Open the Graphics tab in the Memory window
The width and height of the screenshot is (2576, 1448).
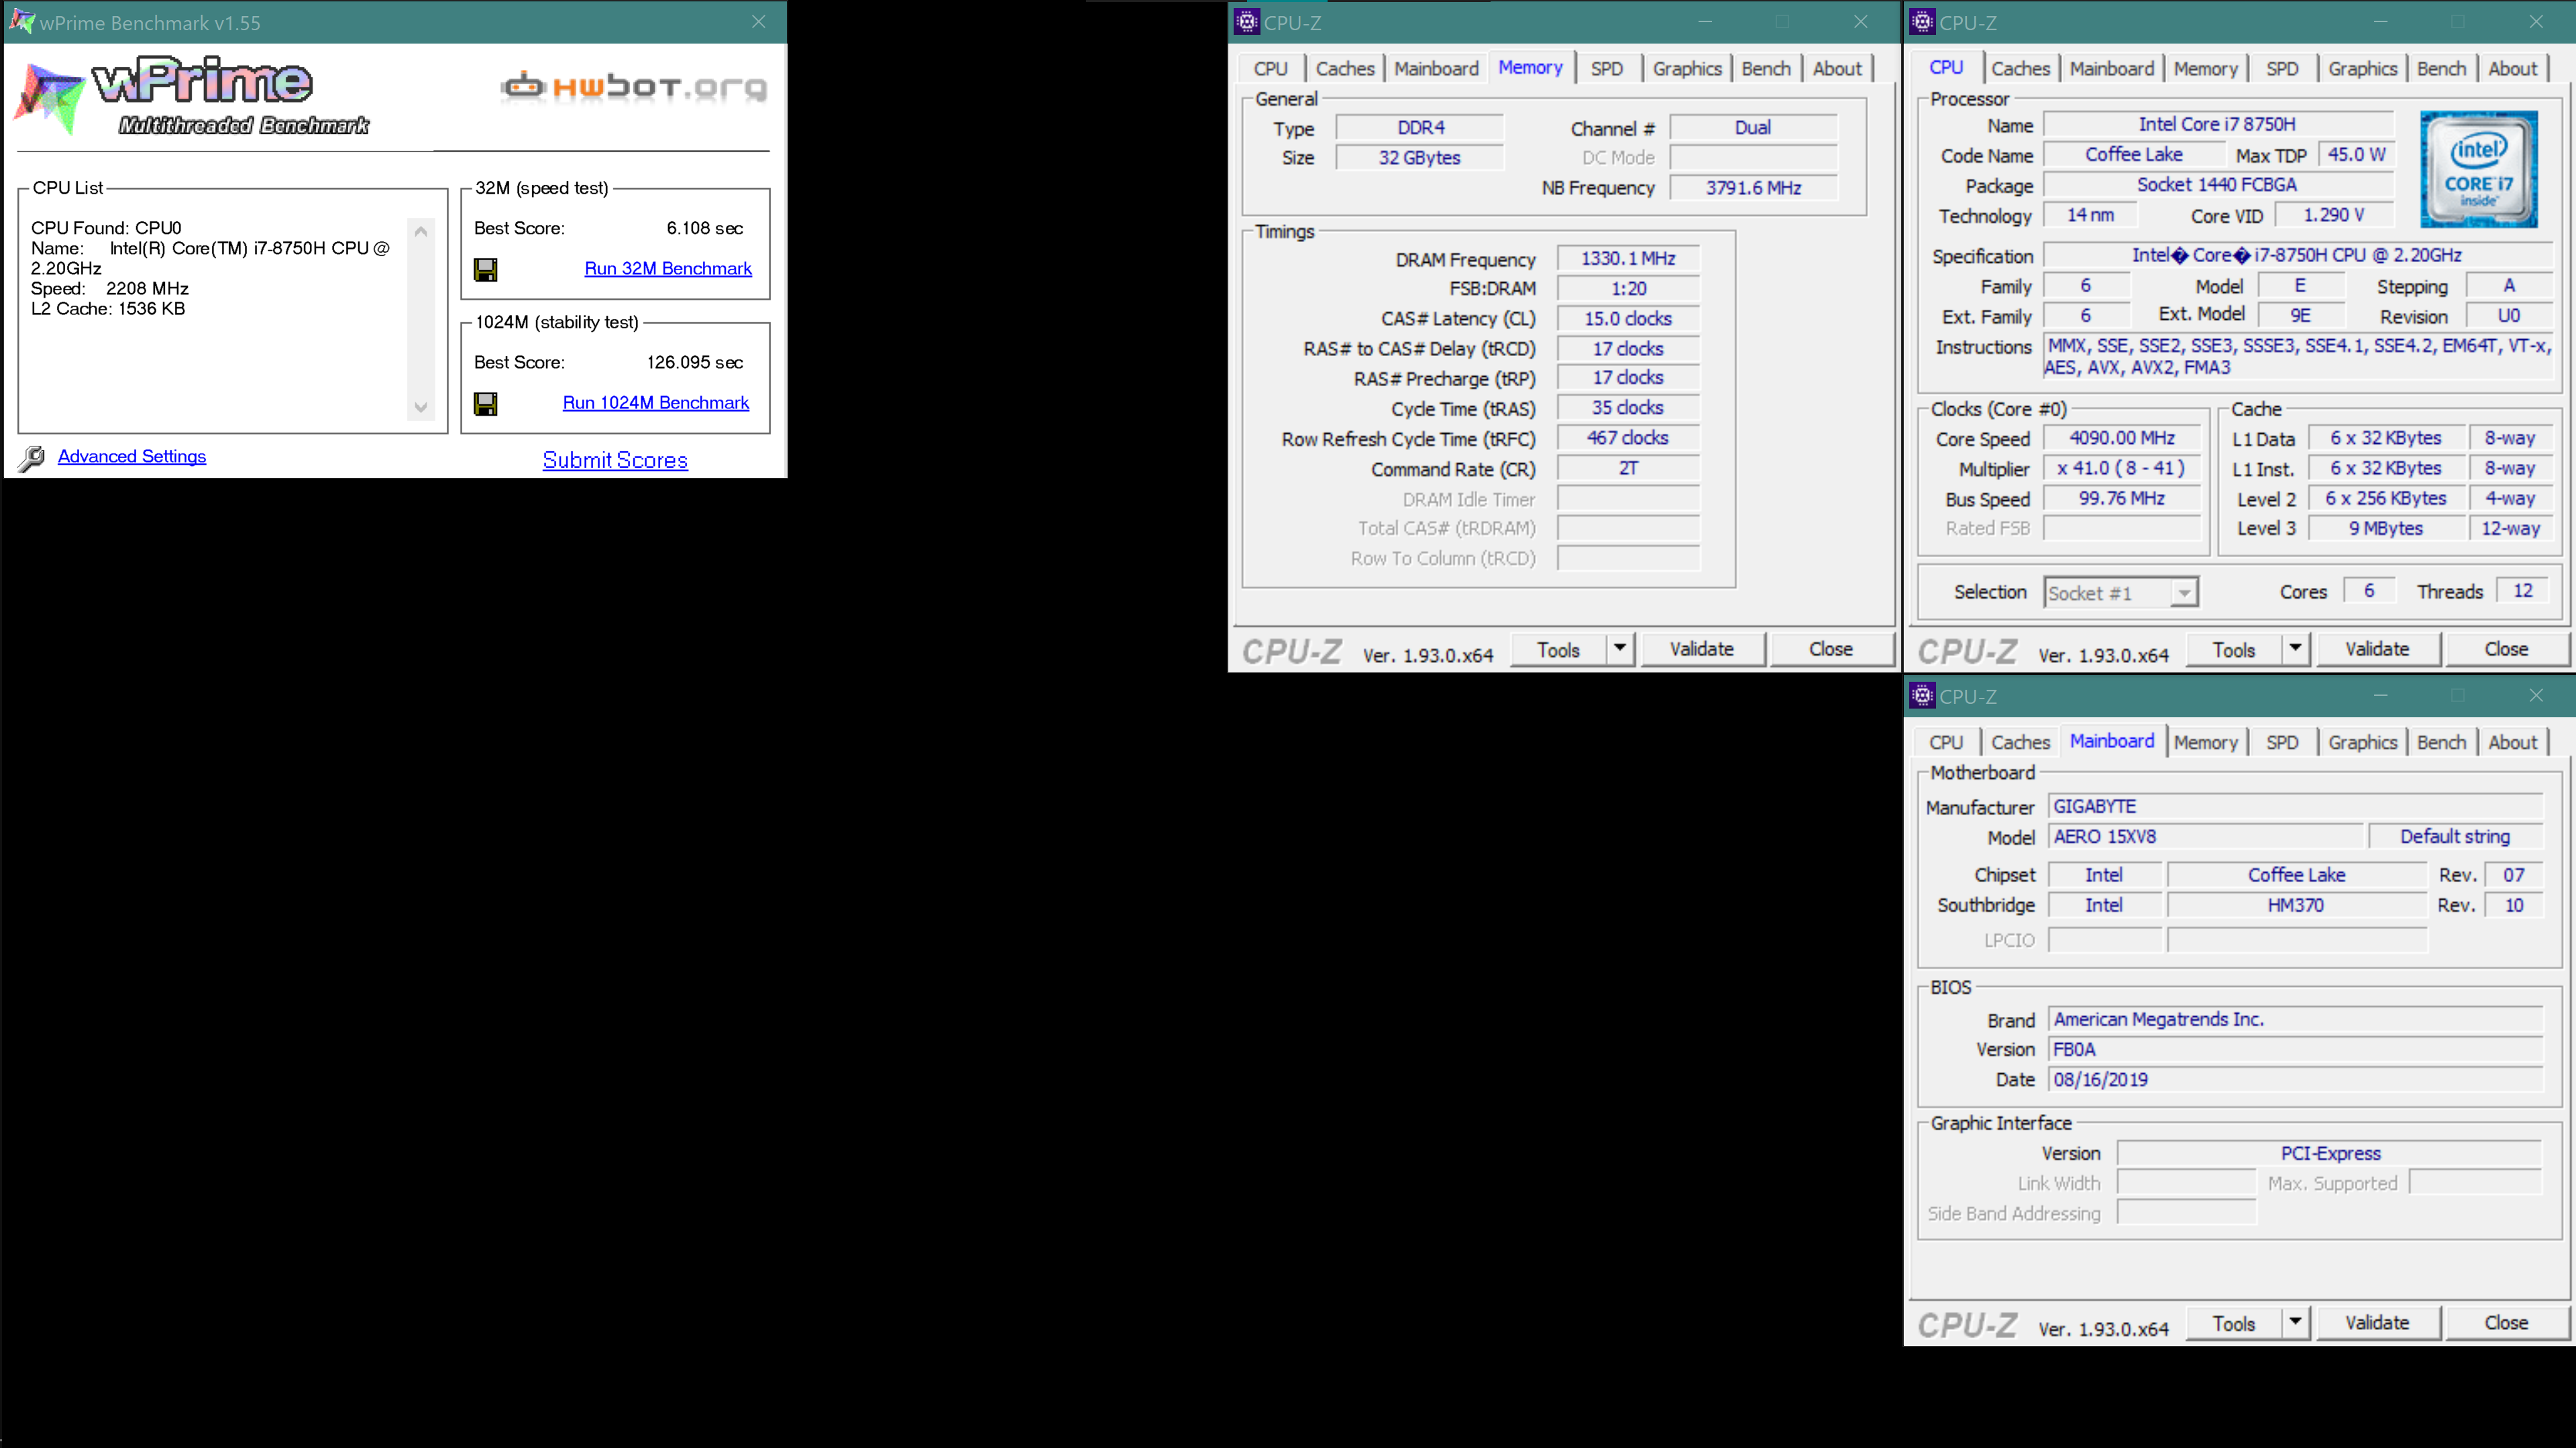click(1687, 69)
